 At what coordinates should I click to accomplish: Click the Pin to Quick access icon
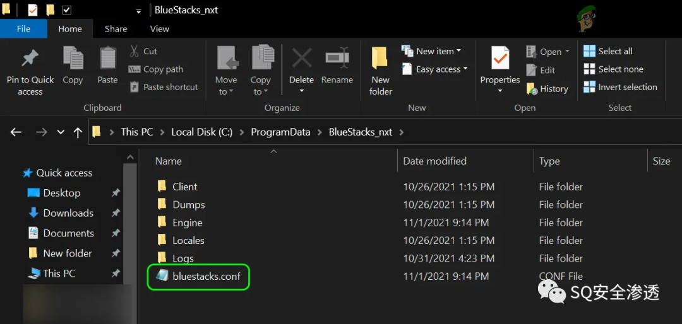point(30,59)
